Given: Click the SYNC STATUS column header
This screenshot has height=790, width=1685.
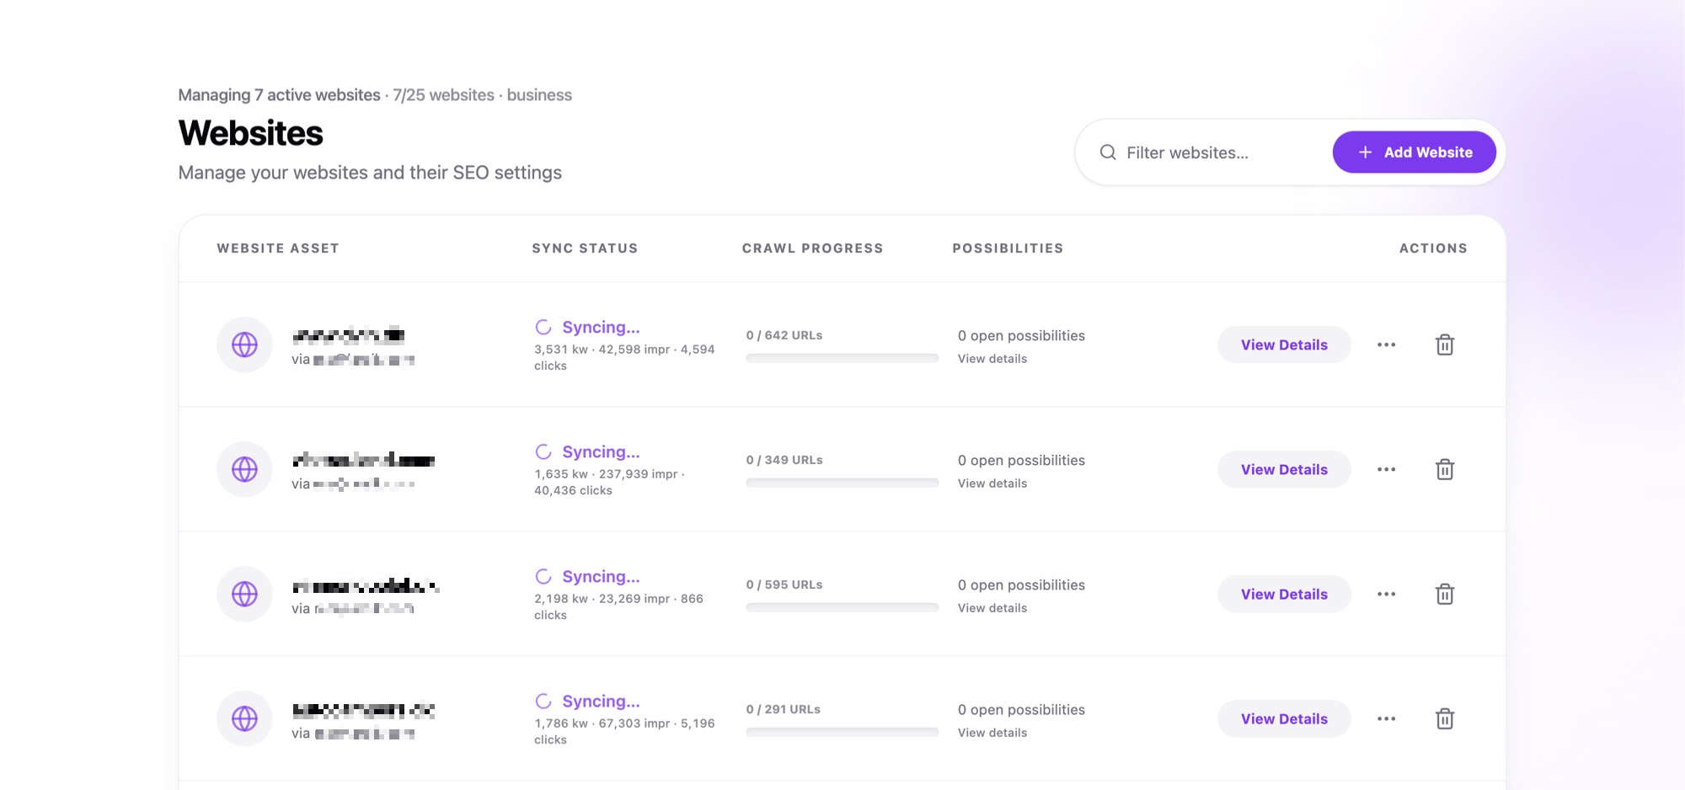Looking at the screenshot, I should [x=585, y=248].
